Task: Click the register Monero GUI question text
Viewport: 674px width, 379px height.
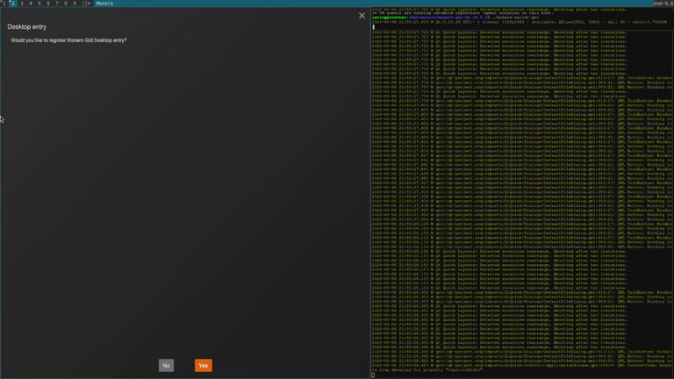Action: pos(68,40)
